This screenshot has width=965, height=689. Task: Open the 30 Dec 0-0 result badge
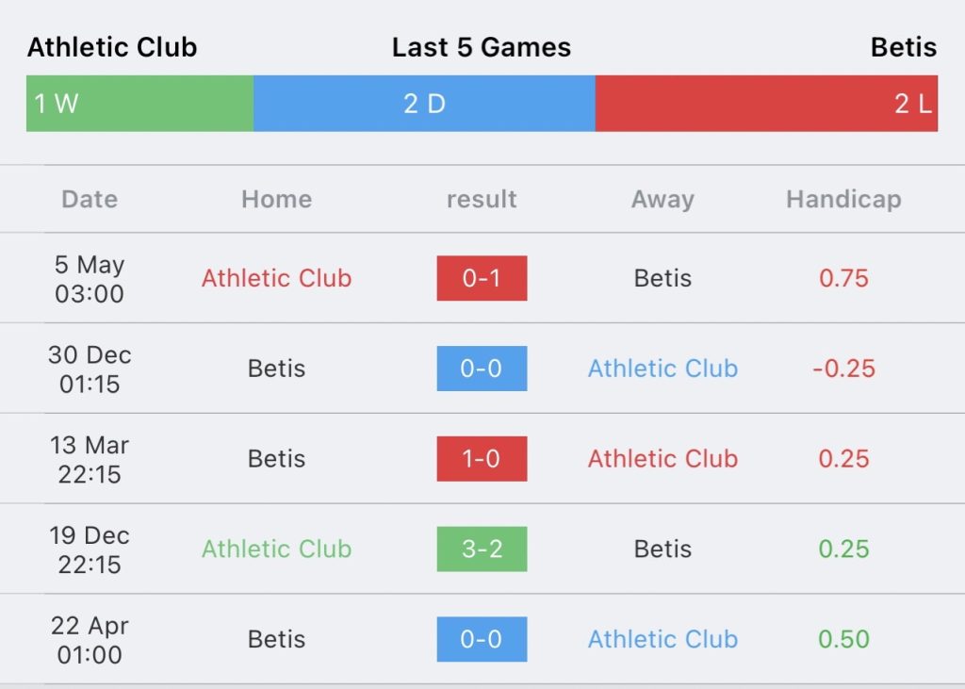coord(482,369)
